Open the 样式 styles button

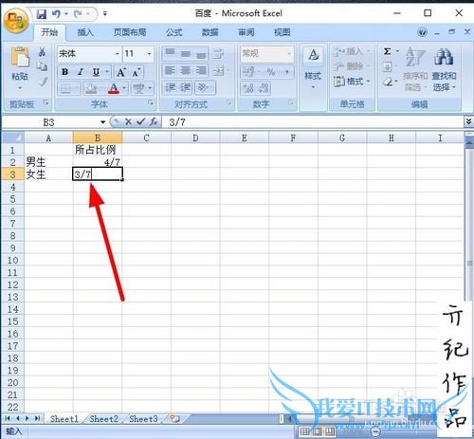point(313,68)
